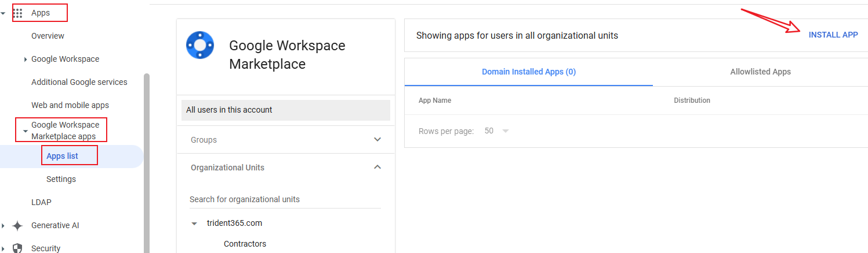Collapse Google Workspace Marketplace apps arrow
868x253 pixels.
click(25, 131)
